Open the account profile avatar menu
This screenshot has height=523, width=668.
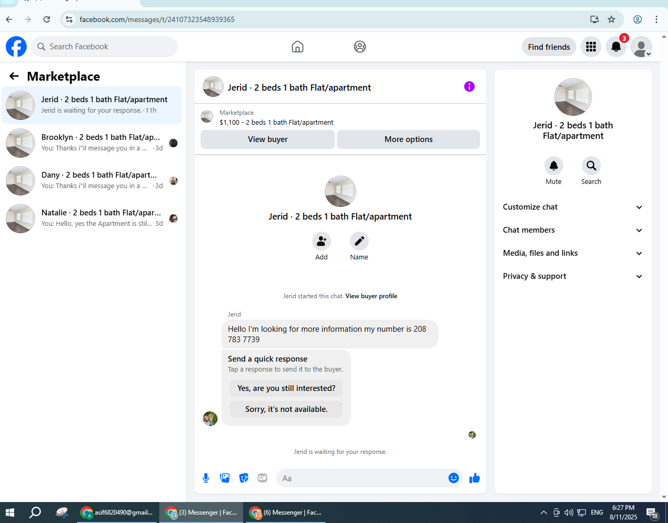pos(641,47)
